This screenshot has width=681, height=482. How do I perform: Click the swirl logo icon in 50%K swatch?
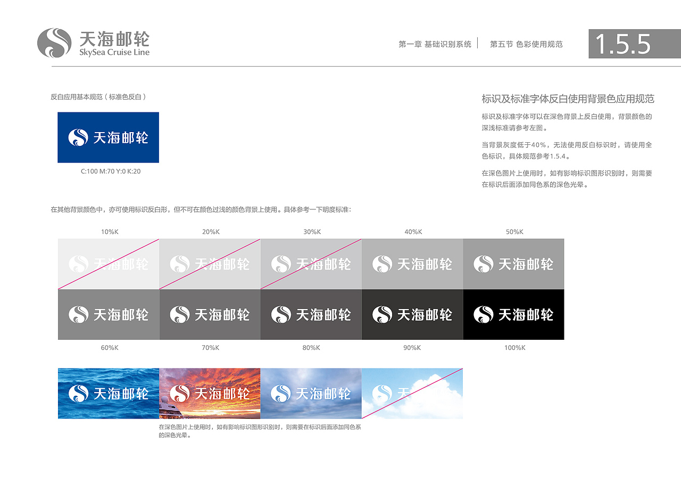click(x=483, y=264)
